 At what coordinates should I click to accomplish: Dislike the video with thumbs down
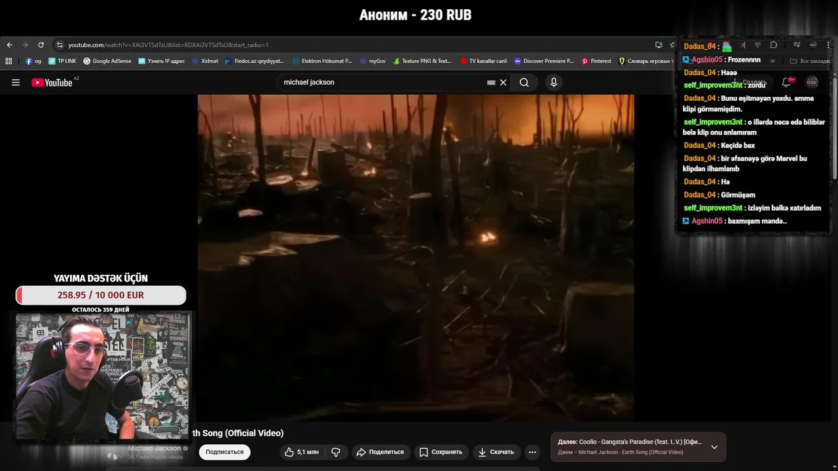[336, 452]
